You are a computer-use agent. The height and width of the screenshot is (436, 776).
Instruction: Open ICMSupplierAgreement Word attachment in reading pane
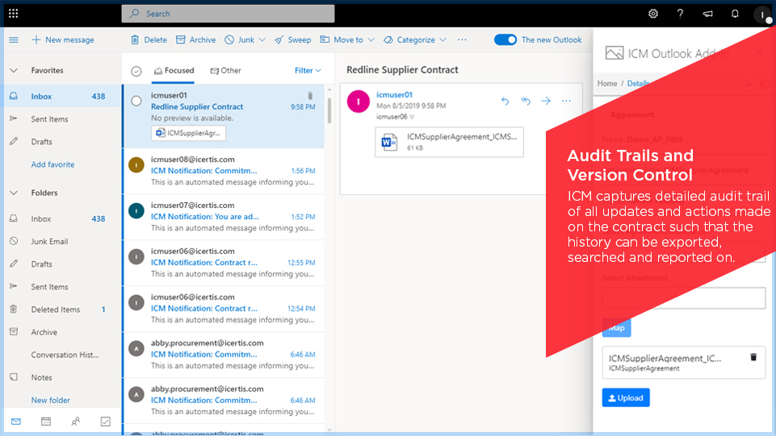[x=449, y=142]
